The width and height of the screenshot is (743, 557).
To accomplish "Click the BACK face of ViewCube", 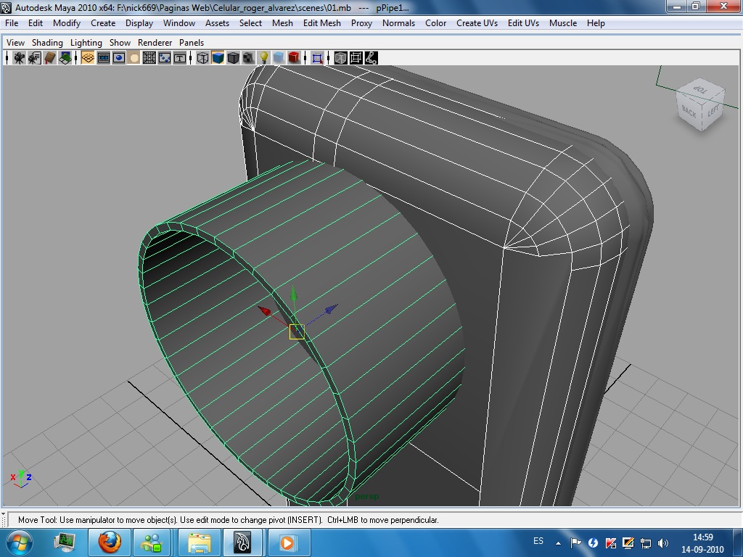I will pyautogui.click(x=689, y=112).
